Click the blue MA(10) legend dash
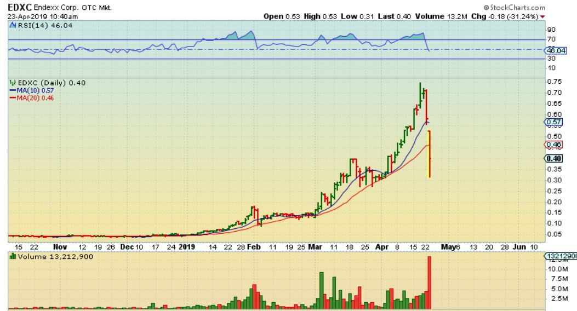577x311 pixels. point(13,90)
